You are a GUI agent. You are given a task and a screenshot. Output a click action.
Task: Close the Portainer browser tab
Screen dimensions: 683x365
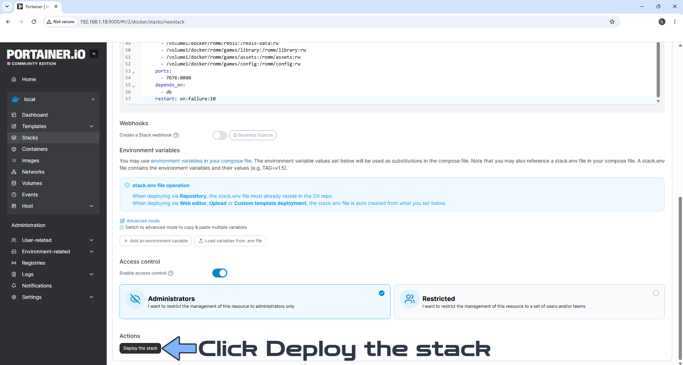[56, 6]
